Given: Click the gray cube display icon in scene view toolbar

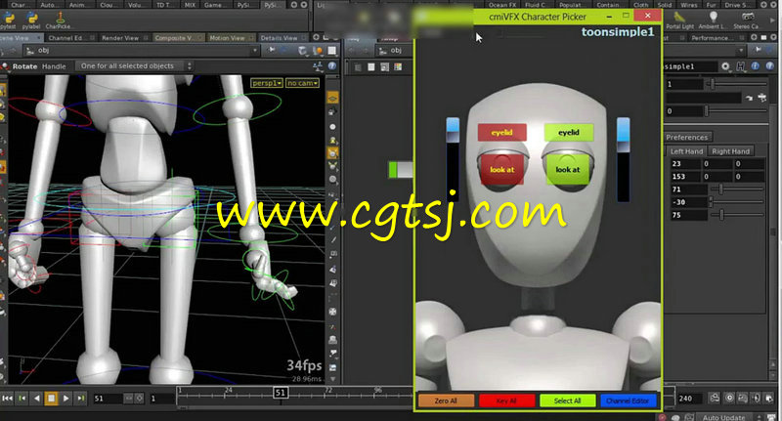Looking at the screenshot, I should (303, 51).
